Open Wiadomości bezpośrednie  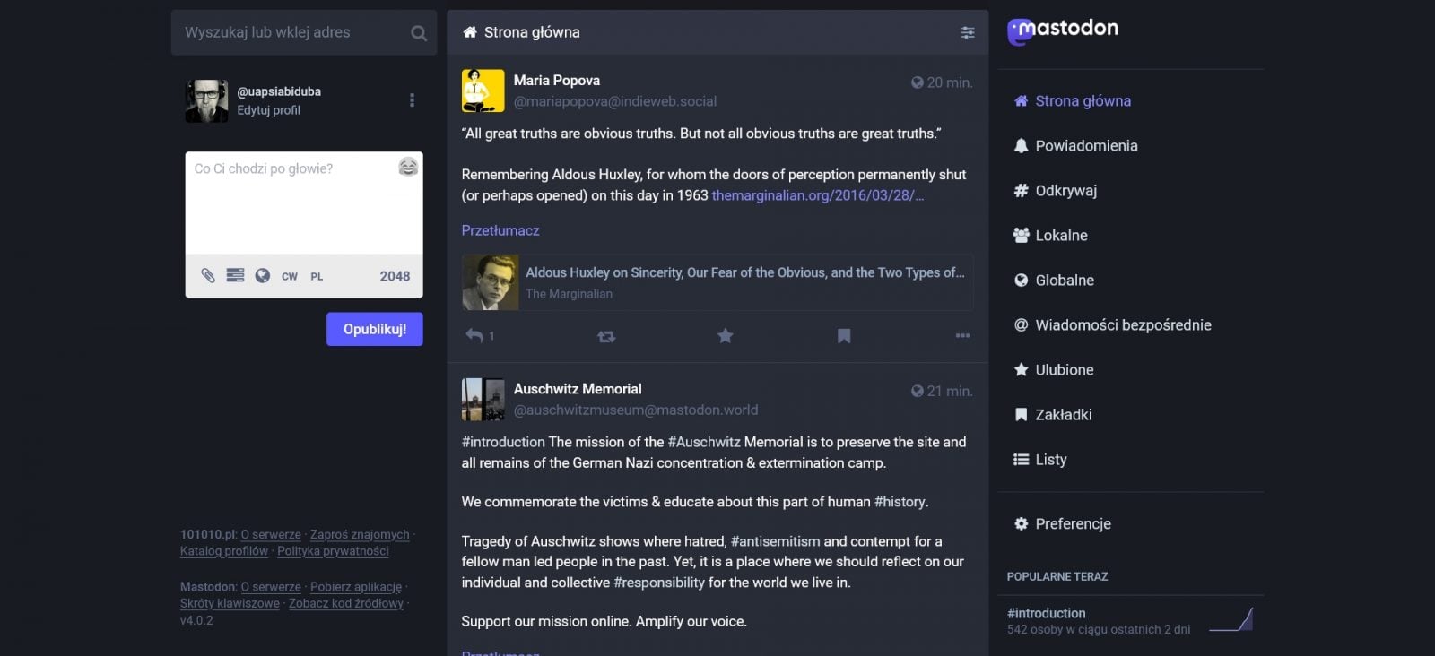pyautogui.click(x=1112, y=325)
